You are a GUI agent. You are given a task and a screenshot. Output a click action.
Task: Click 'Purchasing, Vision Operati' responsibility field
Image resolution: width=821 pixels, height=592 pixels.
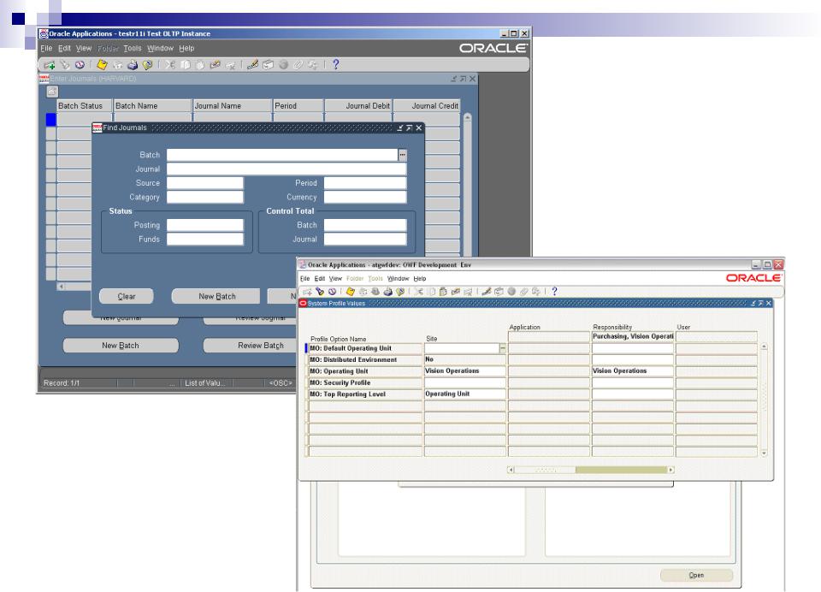pyautogui.click(x=633, y=336)
